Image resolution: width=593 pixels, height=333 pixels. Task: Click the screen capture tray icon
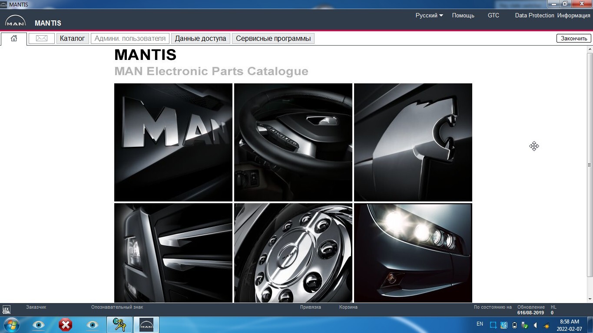tap(493, 325)
